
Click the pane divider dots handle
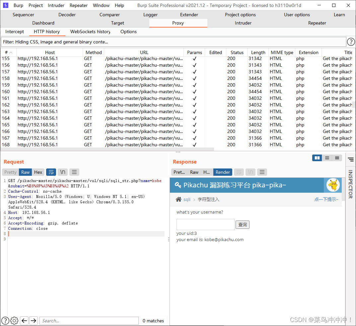click(x=178, y=152)
